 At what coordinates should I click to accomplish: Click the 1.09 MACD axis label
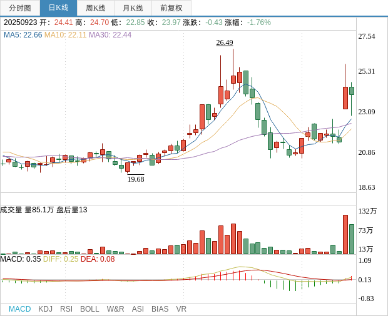[x=365, y=260]
